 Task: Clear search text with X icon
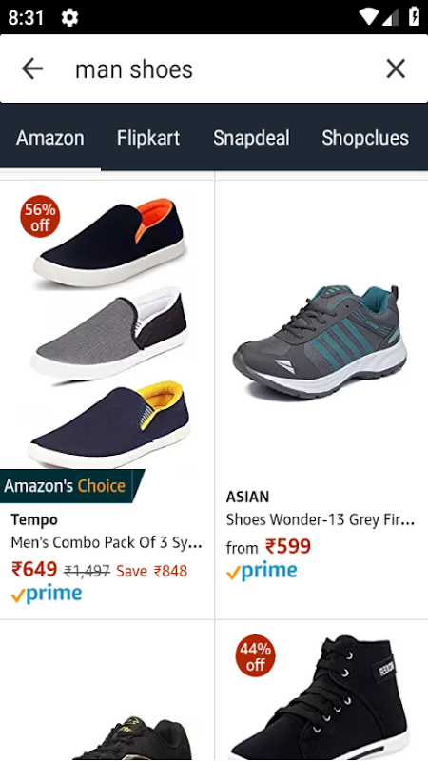point(396,68)
